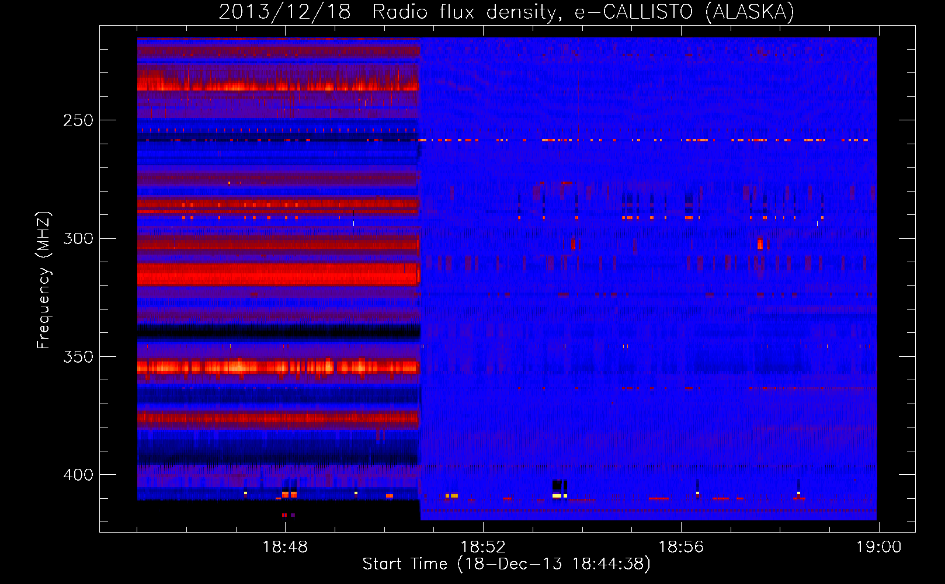Click the 300 frequency tick label
The width and height of the screenshot is (945, 584).
(x=78, y=238)
